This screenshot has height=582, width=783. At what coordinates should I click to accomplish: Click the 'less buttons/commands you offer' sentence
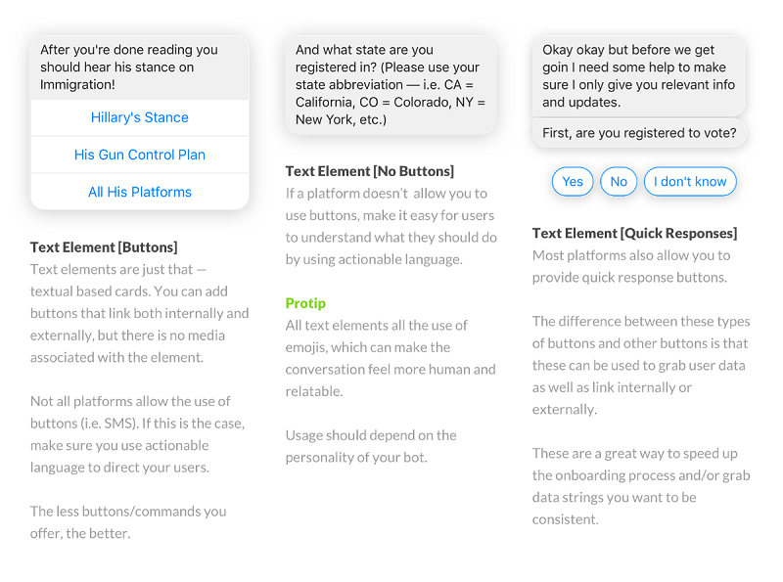pos(128,522)
